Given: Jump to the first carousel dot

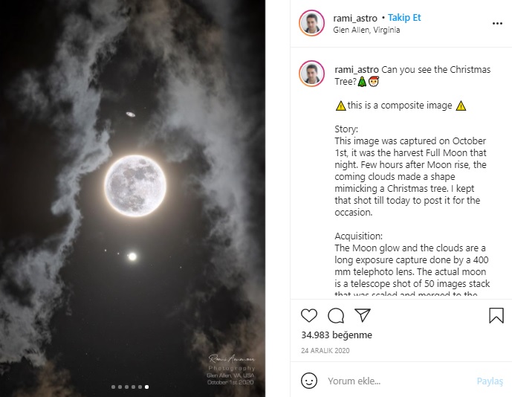Looking at the screenshot, I should coord(113,387).
